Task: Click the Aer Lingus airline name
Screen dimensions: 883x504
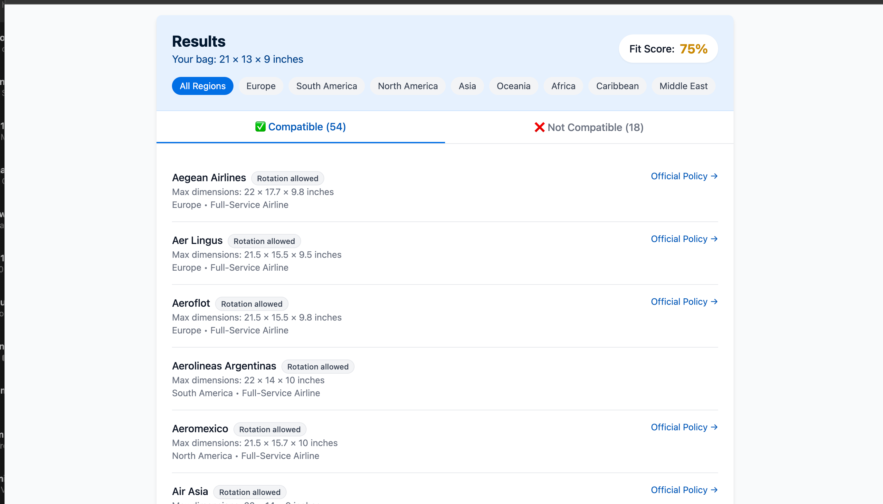Action: point(197,240)
